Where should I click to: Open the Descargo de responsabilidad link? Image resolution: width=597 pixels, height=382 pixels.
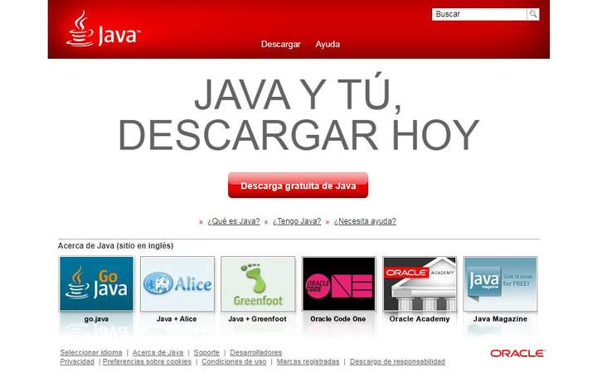pos(397,361)
